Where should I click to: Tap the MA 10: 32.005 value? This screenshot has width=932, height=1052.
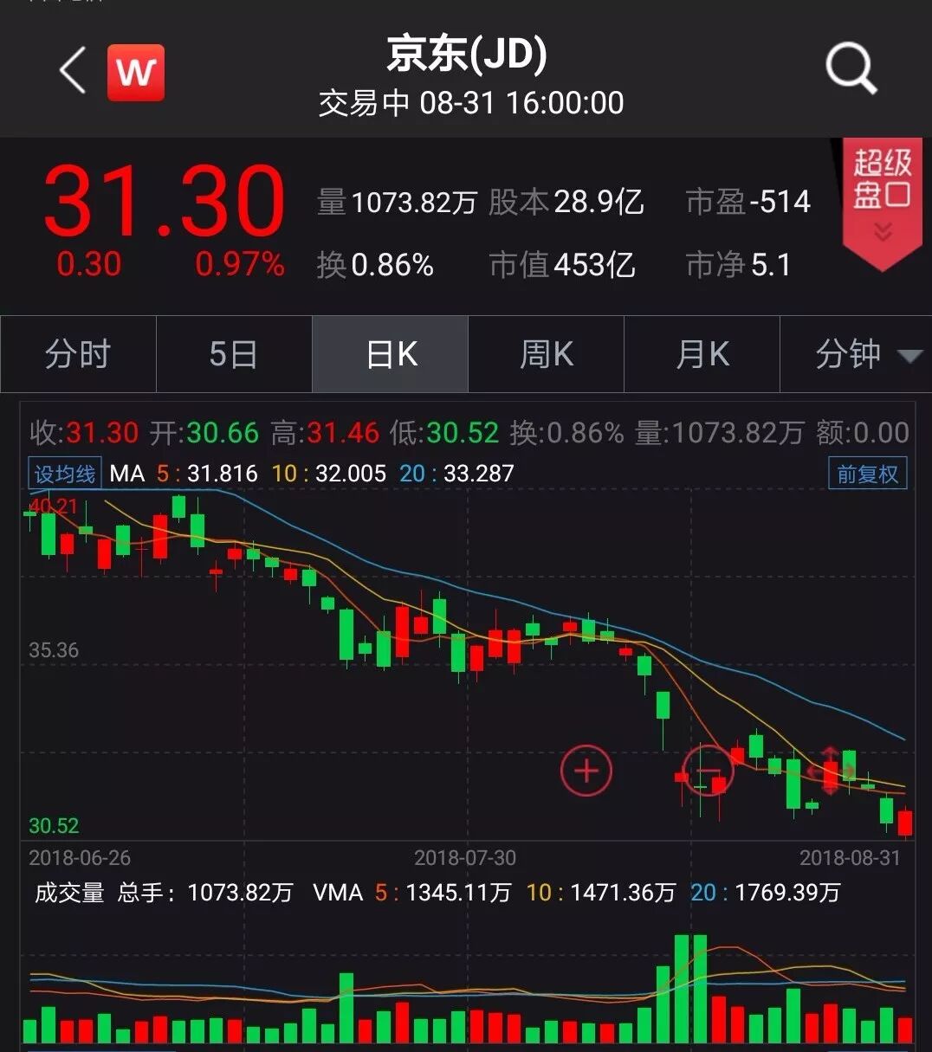pyautogui.click(x=329, y=474)
